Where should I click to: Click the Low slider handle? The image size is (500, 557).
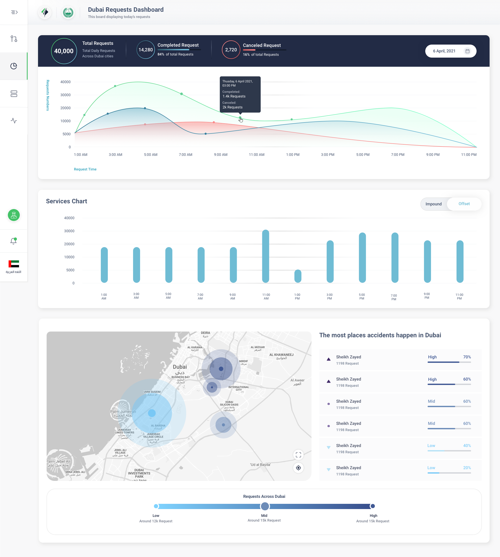tap(156, 506)
